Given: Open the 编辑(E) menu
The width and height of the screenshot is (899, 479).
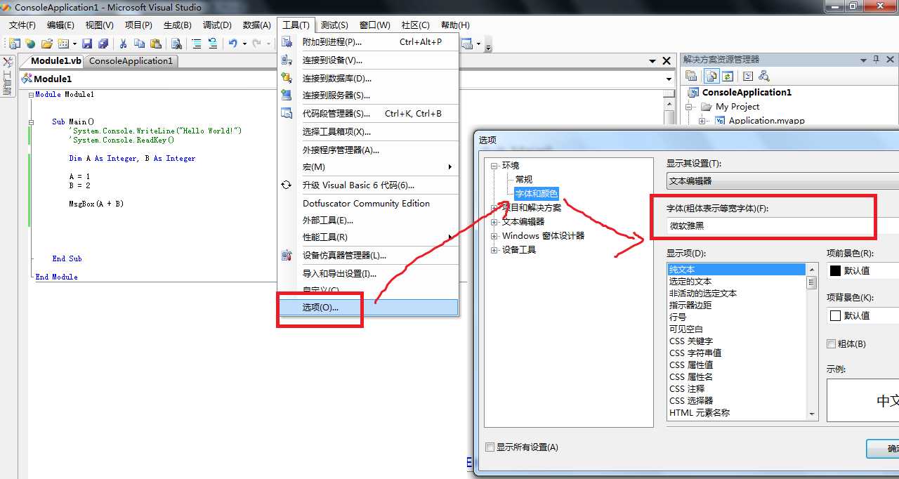Looking at the screenshot, I should pyautogui.click(x=60, y=25).
